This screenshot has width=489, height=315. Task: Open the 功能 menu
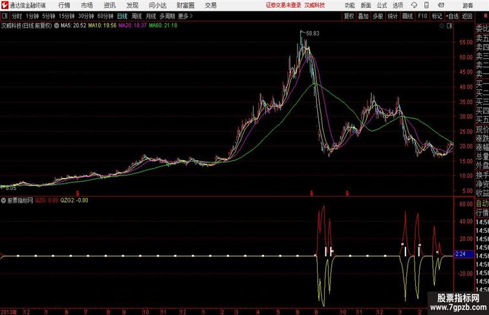click(349, 5)
